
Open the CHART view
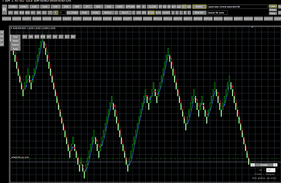pyautogui.click(x=166, y=13)
